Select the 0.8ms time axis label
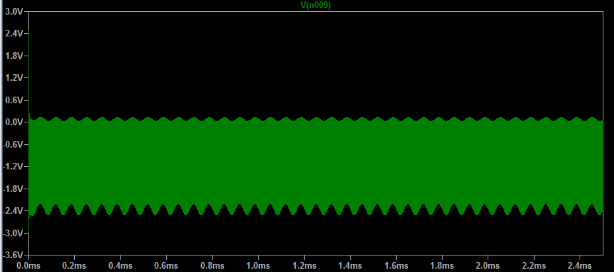This screenshot has width=614, height=272. [212, 265]
